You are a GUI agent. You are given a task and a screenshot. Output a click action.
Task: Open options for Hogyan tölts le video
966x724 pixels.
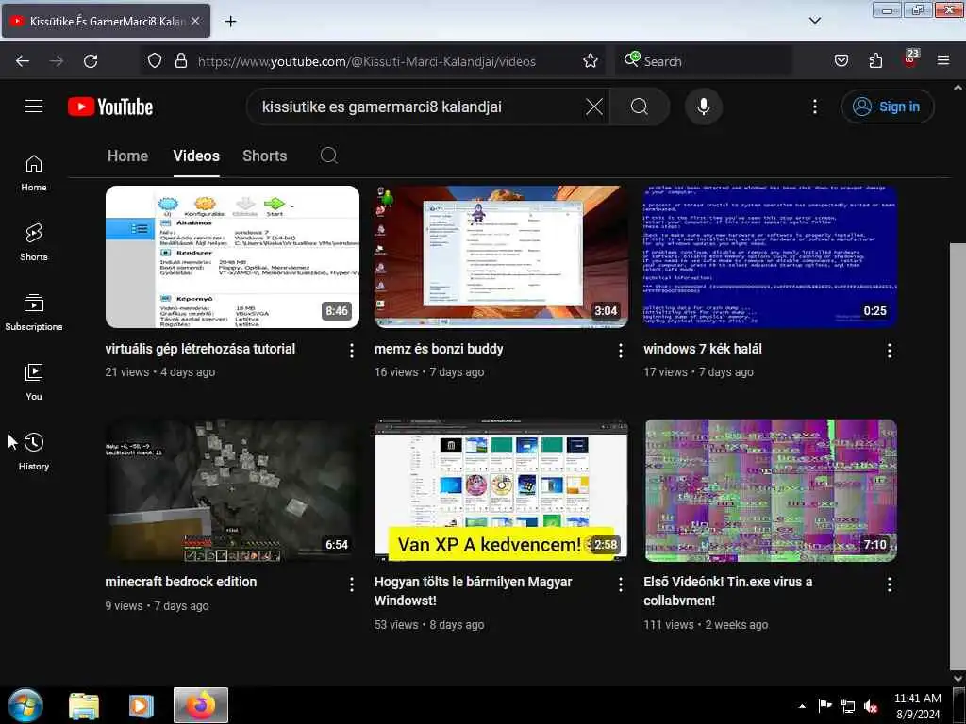pos(621,584)
